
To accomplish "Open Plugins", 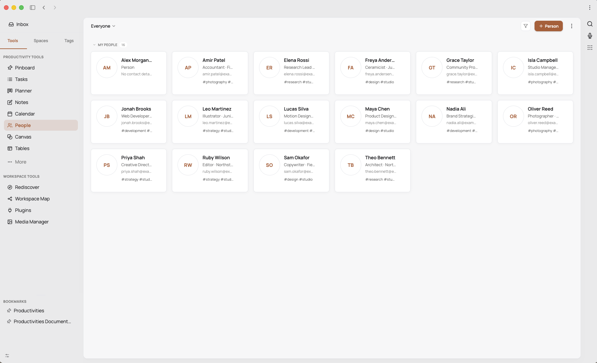I will (x=41, y=210).
